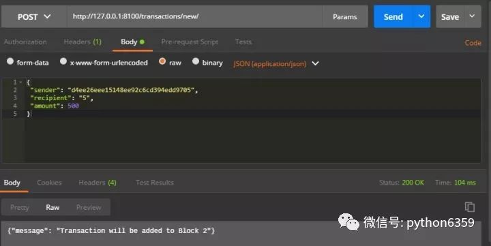Open the response Headers (4) tab
Screen dimensions: 491x246
click(x=98, y=183)
